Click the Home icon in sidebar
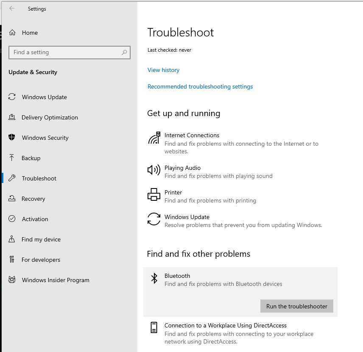 pos(12,33)
